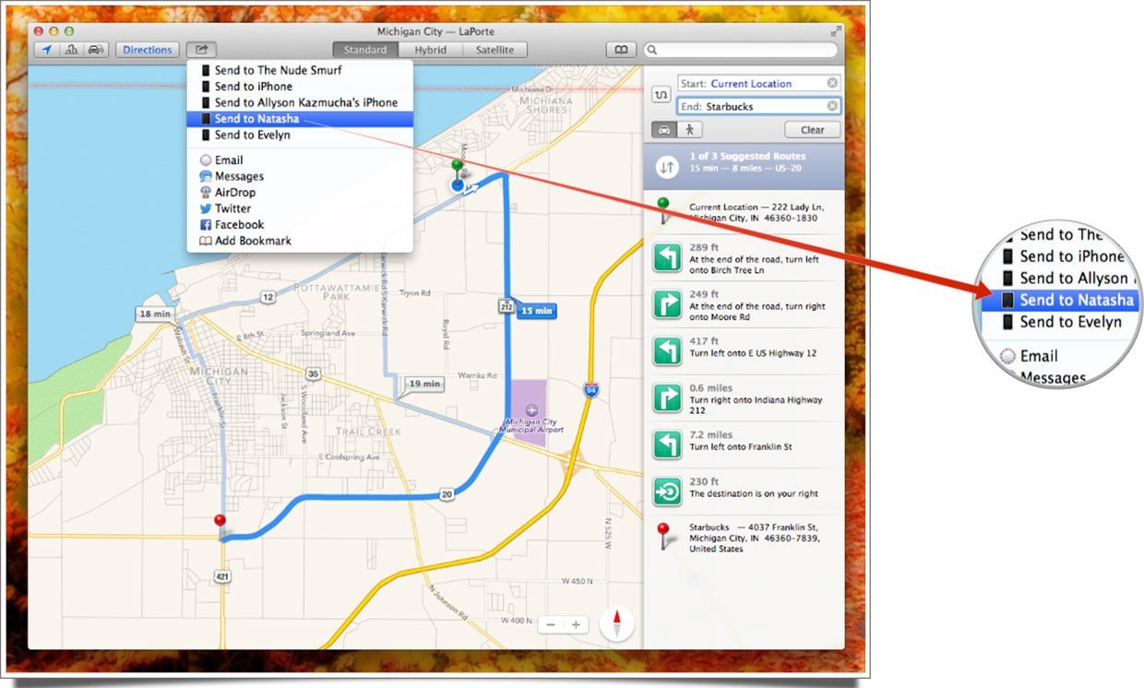Click the fullscreen arrows icon in title bar
This screenshot has width=1144, height=688.
click(x=836, y=31)
